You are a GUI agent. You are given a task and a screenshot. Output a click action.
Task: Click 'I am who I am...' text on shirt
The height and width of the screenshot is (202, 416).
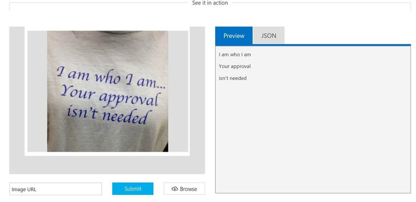pos(111,77)
